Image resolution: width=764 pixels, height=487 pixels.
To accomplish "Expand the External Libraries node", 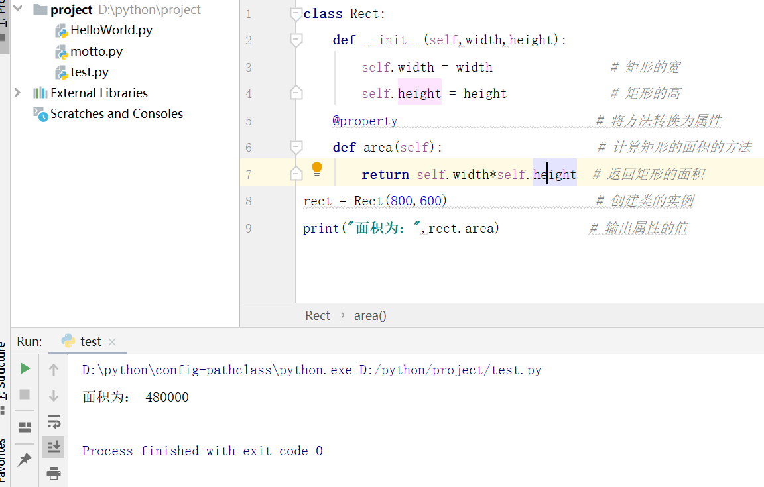I will point(17,93).
